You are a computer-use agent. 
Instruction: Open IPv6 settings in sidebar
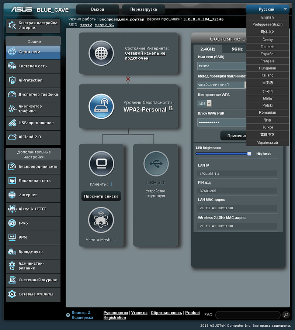coord(33,223)
